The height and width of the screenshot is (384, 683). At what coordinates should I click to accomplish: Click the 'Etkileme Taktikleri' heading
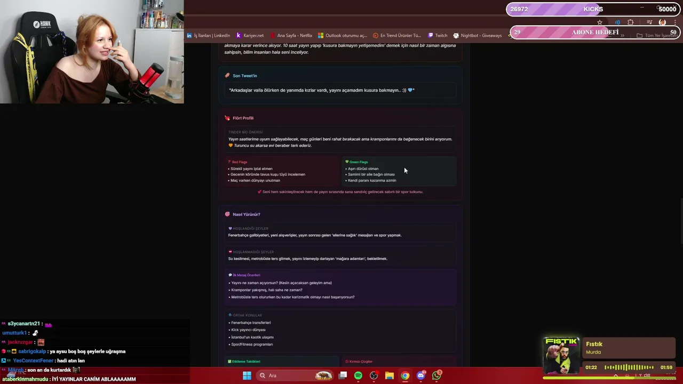245,362
